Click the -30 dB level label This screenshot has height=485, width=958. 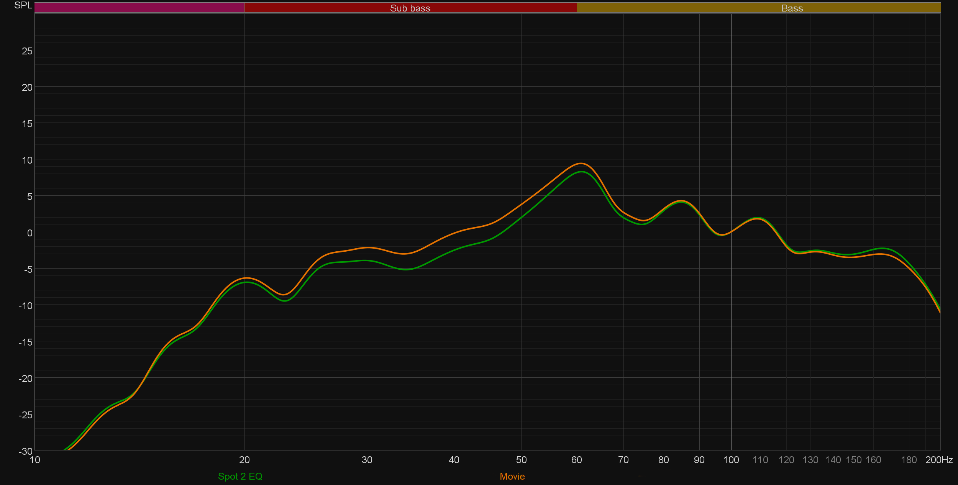25,451
